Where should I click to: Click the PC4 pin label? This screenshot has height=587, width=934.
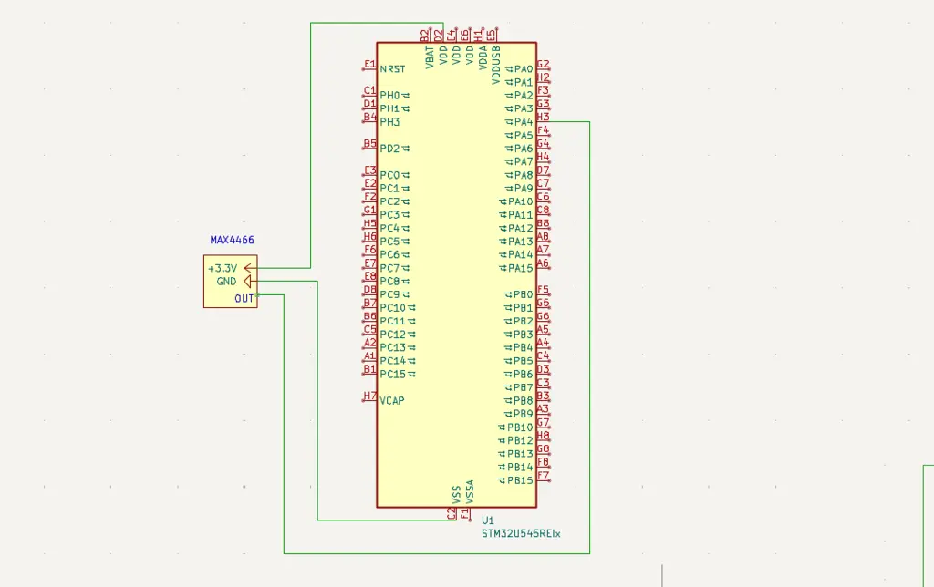389,228
